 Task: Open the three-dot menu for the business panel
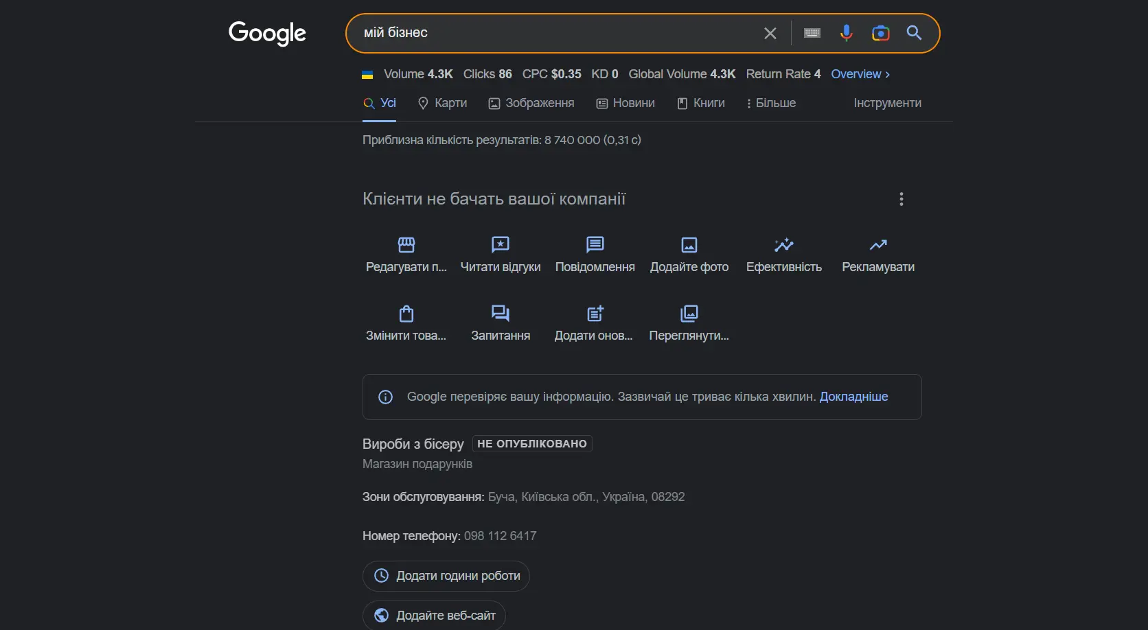tap(902, 199)
